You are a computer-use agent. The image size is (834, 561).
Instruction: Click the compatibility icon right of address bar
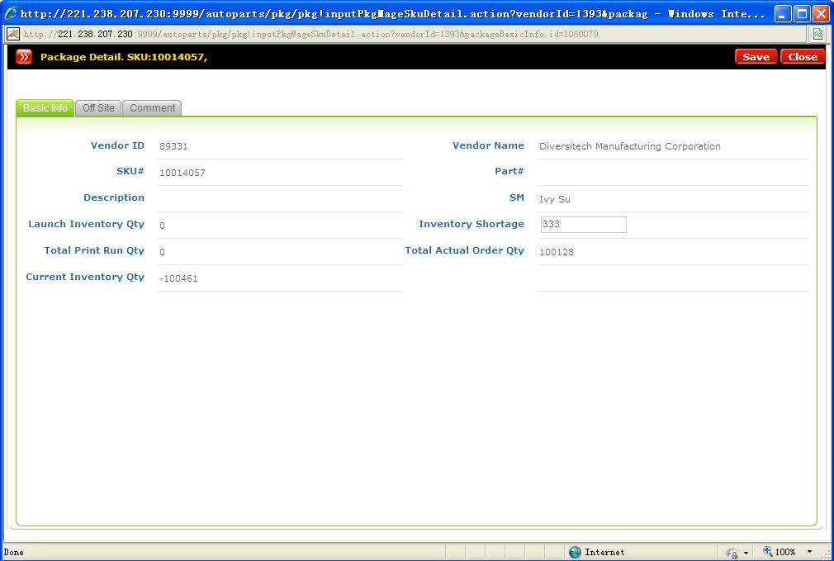coord(817,34)
